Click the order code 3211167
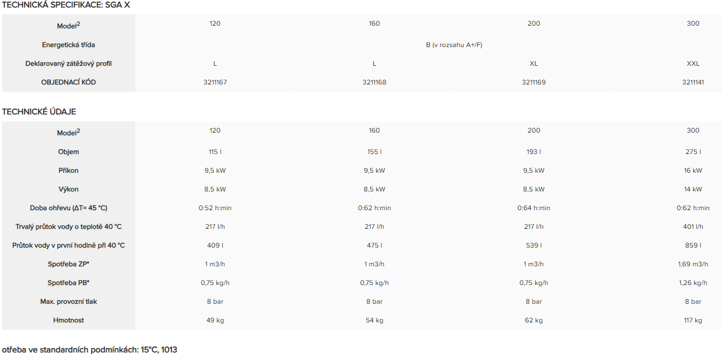The width and height of the screenshot is (722, 354). [x=215, y=82]
